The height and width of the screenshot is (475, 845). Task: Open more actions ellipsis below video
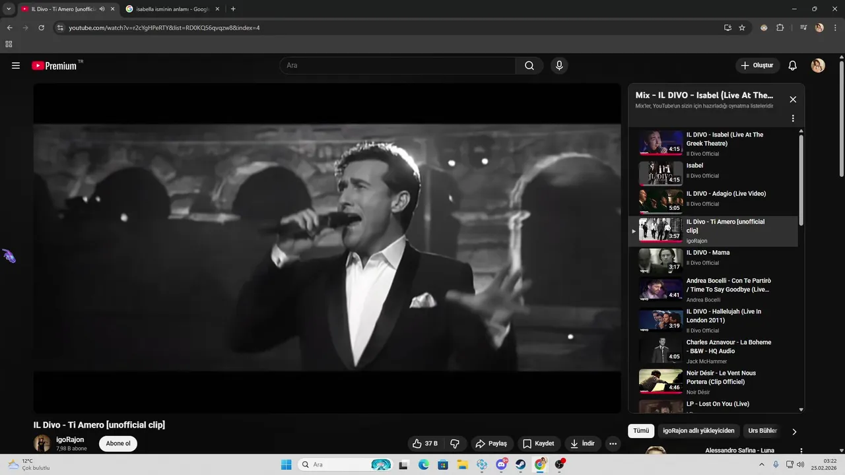click(613, 443)
